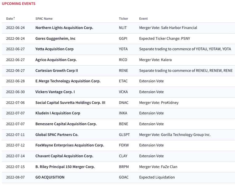Screen dimensions: 235x185
Task: Click event Merger Vote: Gorilla Technology Group Inc.
Action: click(x=175, y=135)
